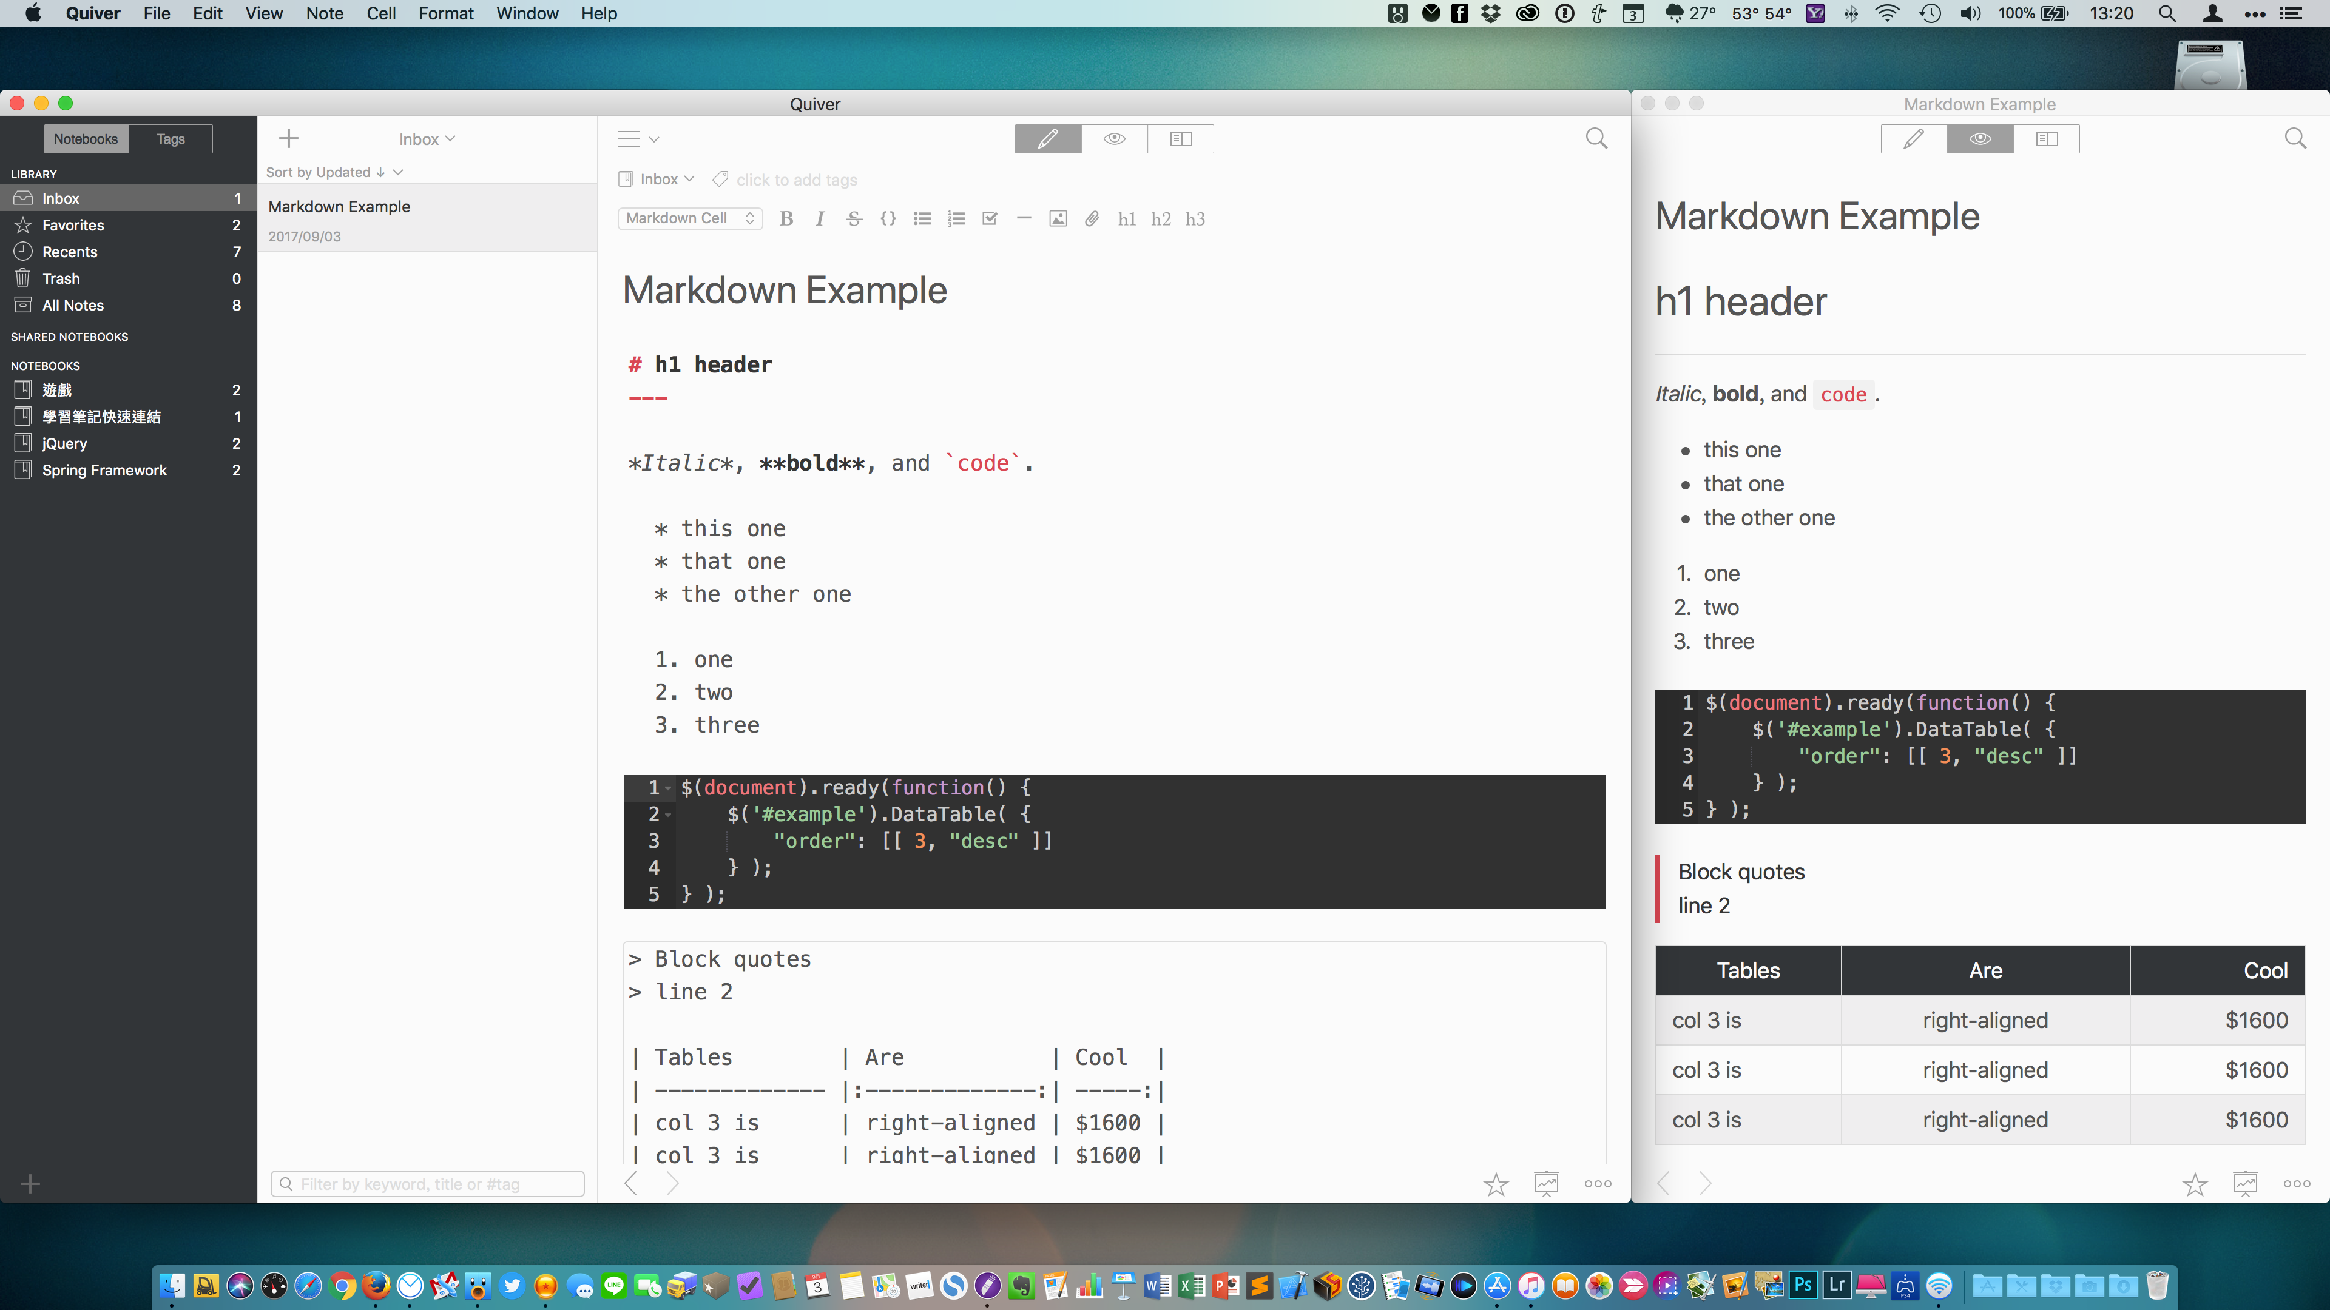
Task: Click the checklist task icon
Action: coord(990,219)
